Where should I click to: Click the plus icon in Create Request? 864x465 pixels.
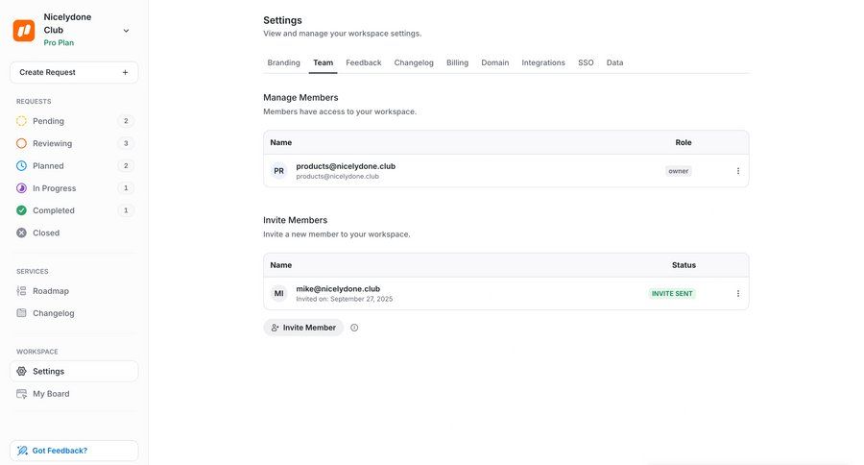point(125,72)
